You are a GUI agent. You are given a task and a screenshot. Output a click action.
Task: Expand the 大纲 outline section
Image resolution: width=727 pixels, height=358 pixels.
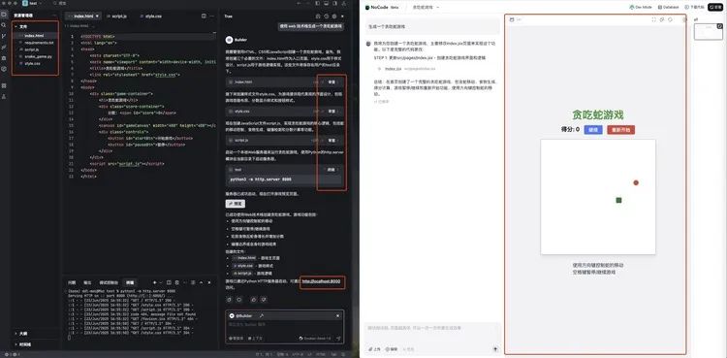21,334
